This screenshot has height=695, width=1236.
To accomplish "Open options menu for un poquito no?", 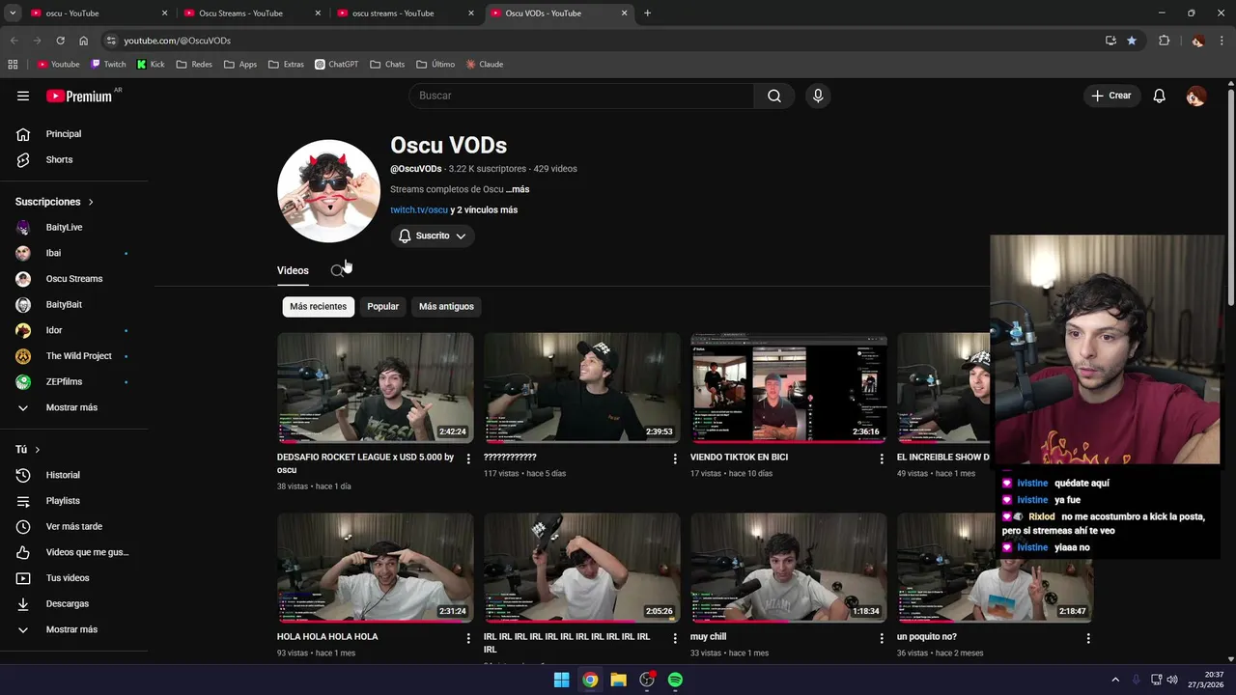I will [1088, 638].
